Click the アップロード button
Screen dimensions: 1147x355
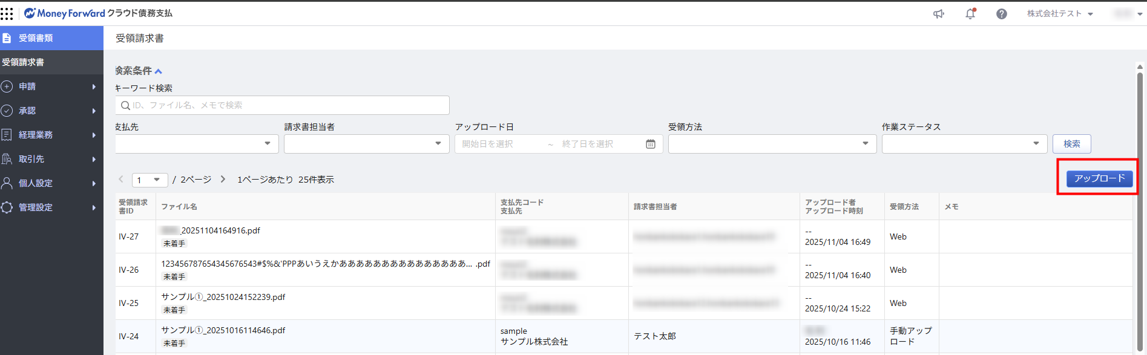[1099, 178]
